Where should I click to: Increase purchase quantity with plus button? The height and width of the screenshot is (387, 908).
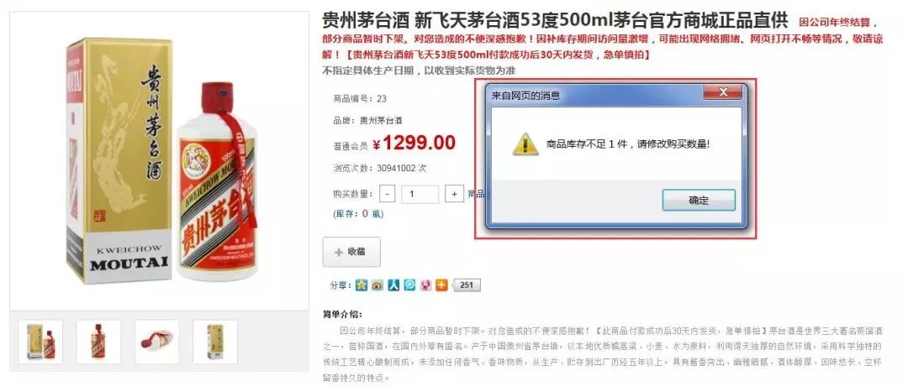tap(454, 194)
